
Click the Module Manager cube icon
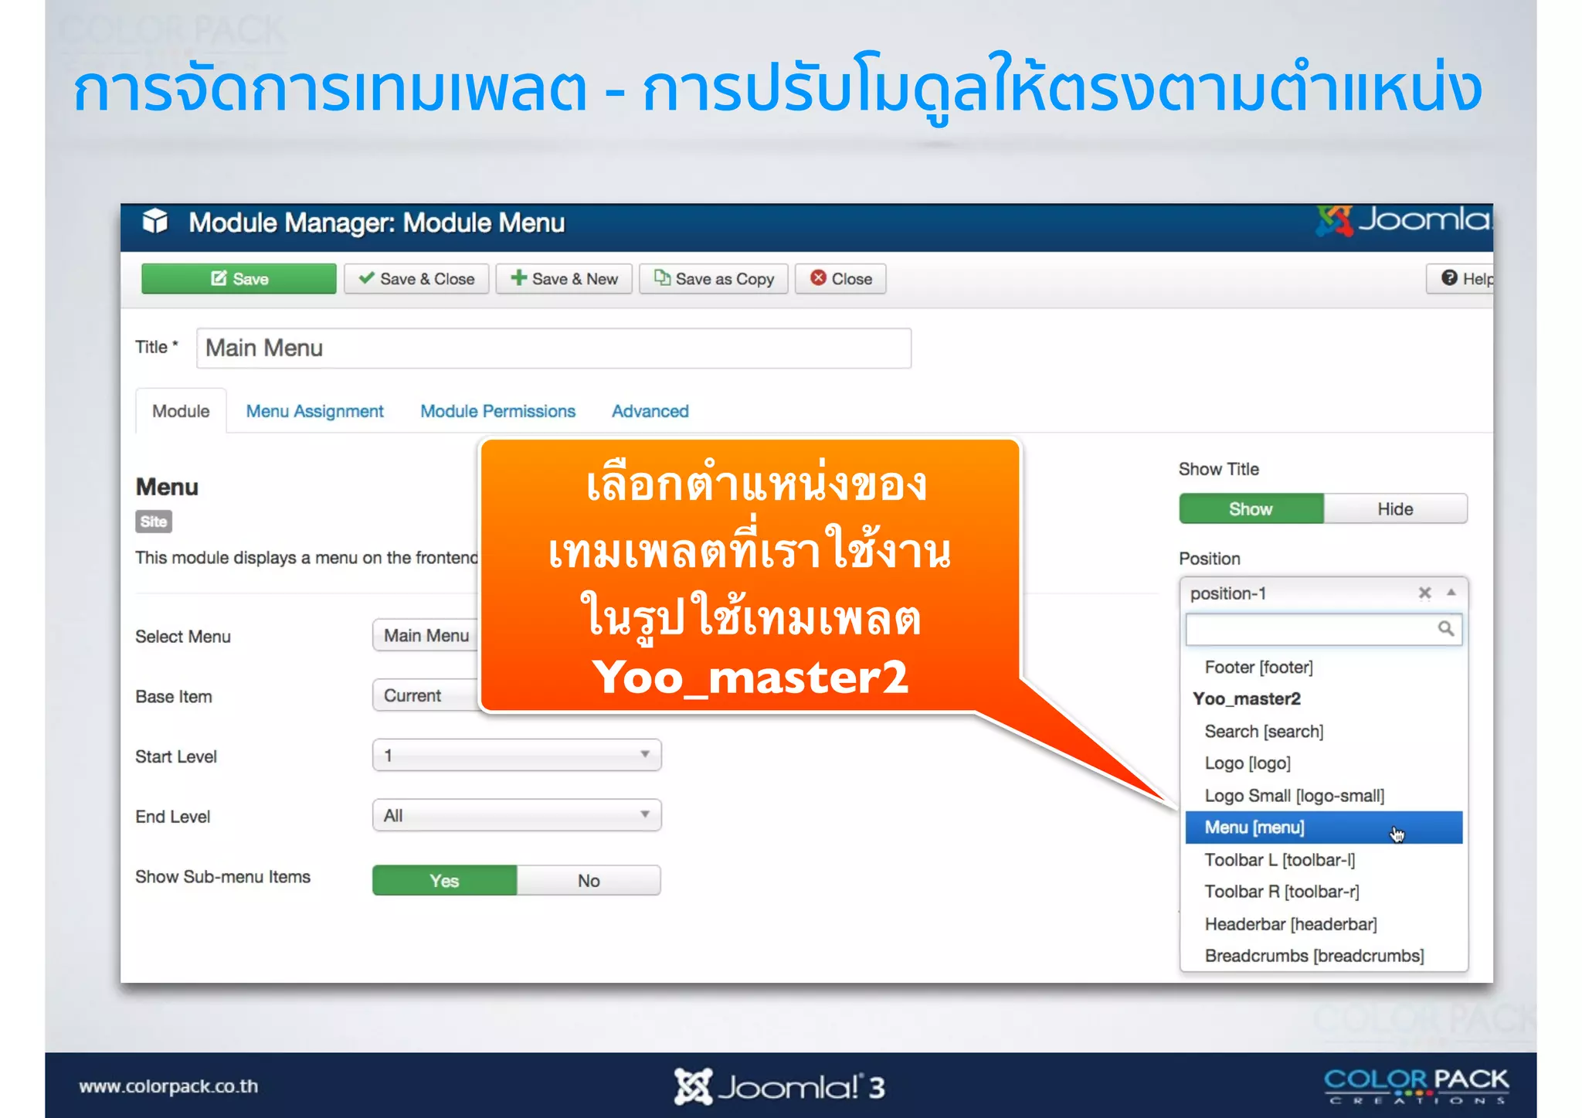click(x=155, y=222)
